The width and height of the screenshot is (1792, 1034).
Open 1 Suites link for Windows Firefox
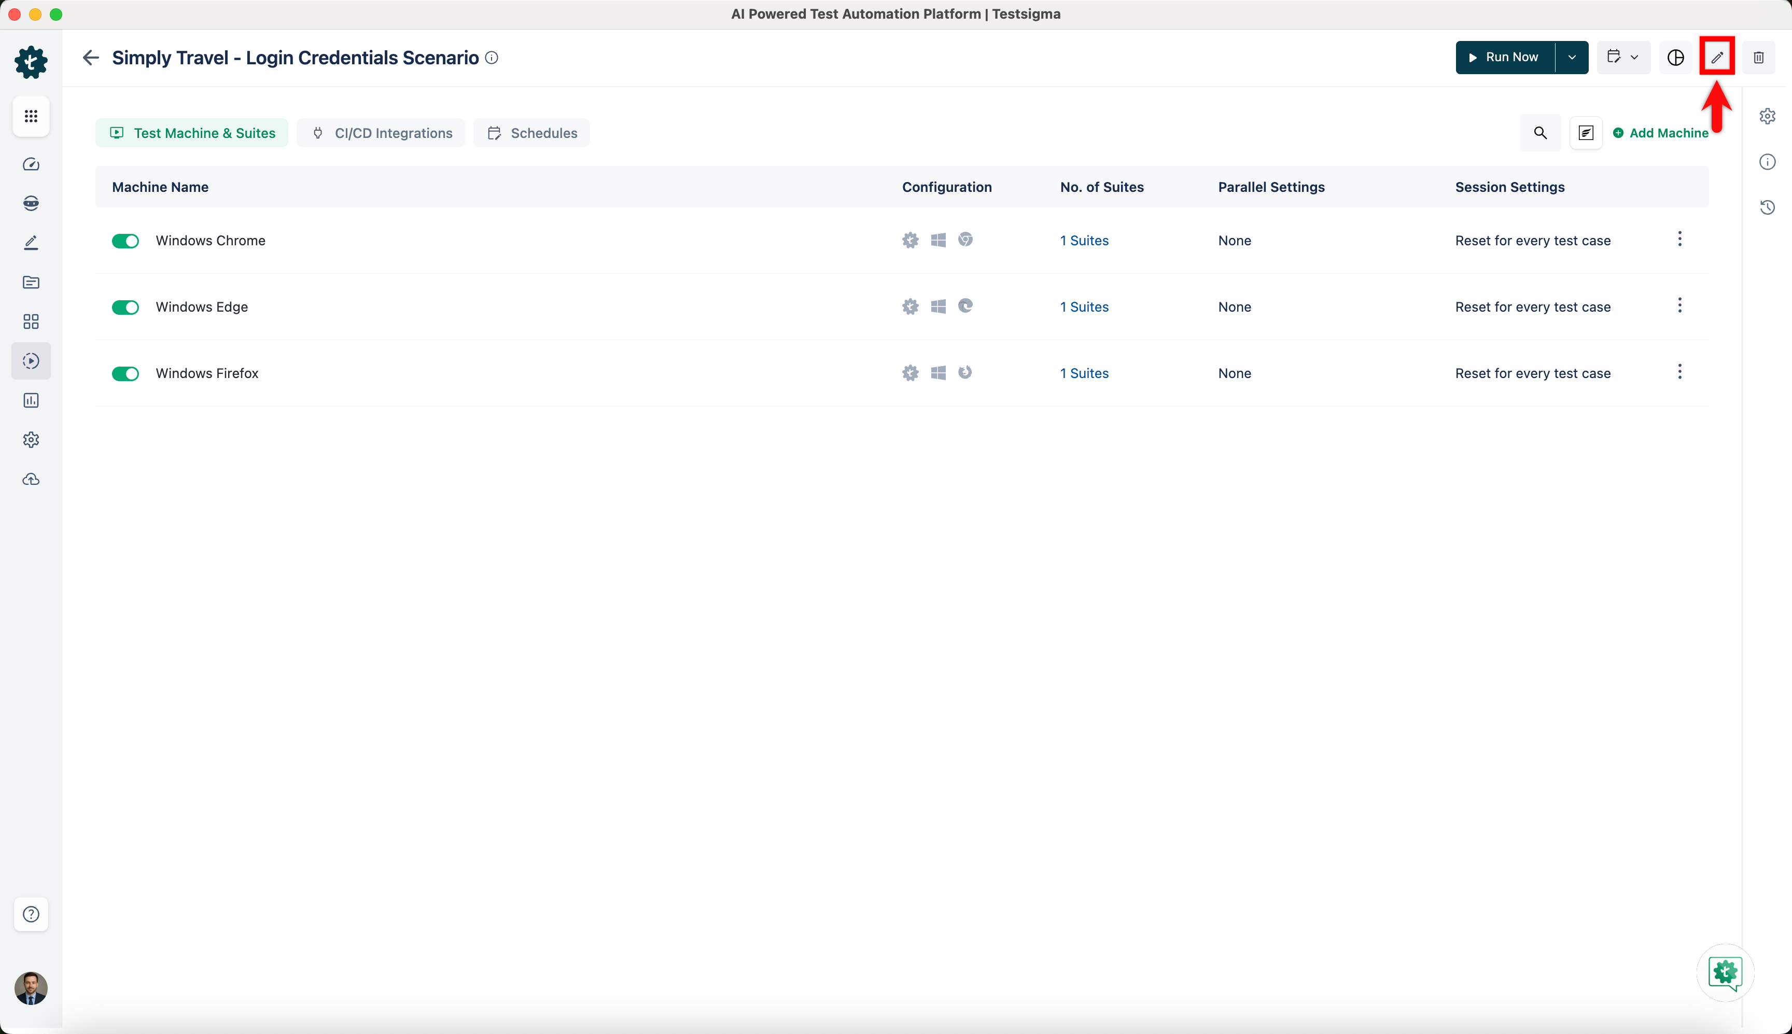1083,373
